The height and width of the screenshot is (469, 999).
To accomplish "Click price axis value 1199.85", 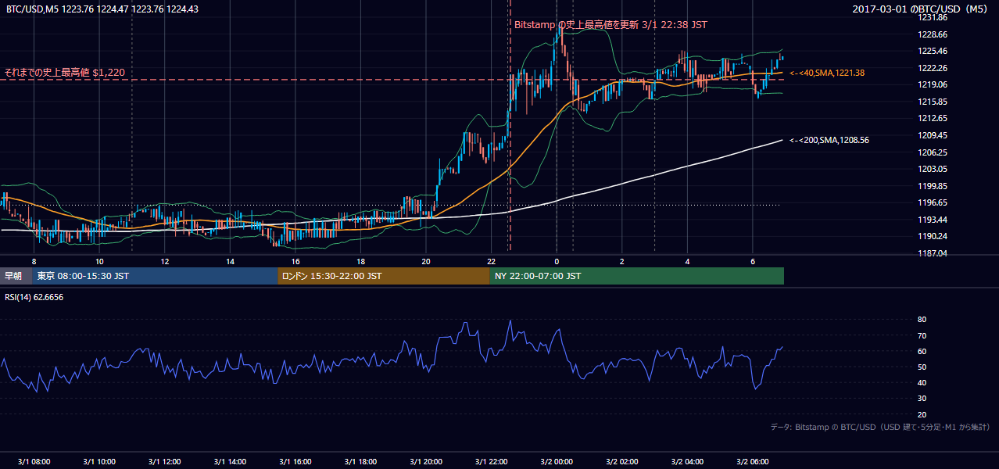I will [933, 187].
